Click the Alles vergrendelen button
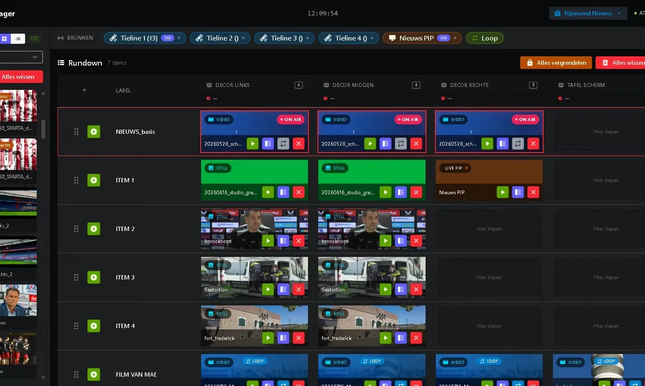Image resolution: width=645 pixels, height=386 pixels. click(x=556, y=62)
